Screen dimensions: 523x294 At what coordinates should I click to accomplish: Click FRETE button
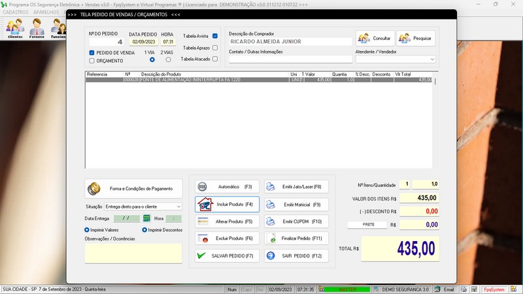(x=368, y=225)
